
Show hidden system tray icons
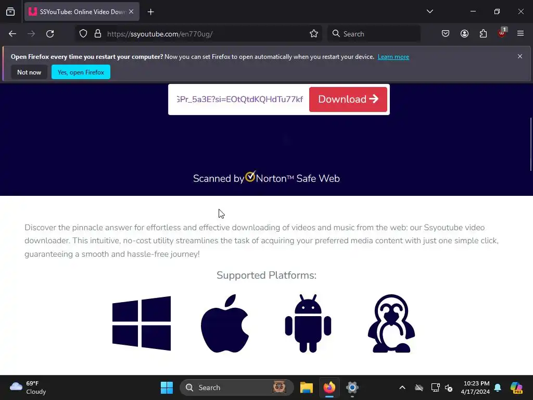tap(402, 387)
